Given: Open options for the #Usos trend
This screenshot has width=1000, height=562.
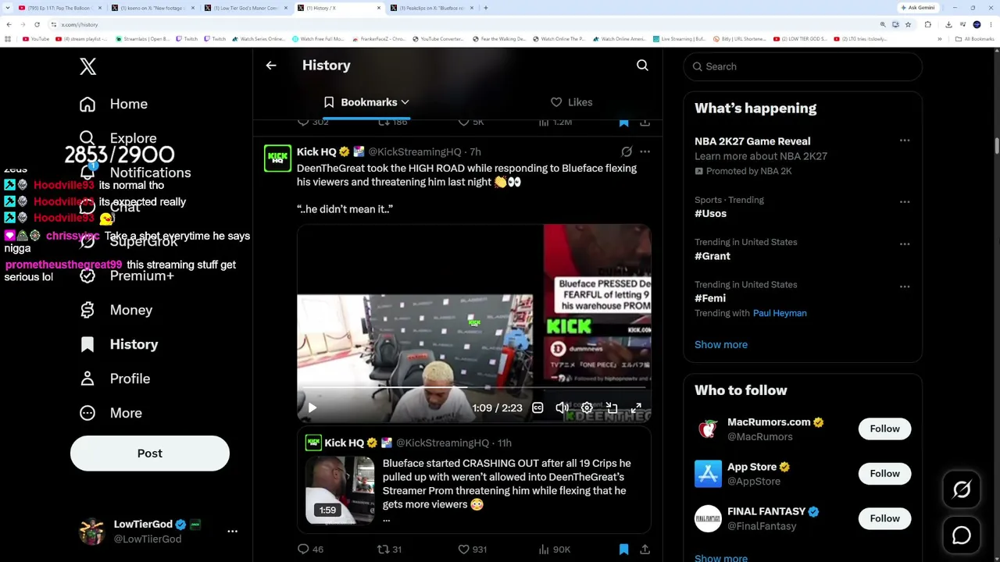Looking at the screenshot, I should point(905,201).
